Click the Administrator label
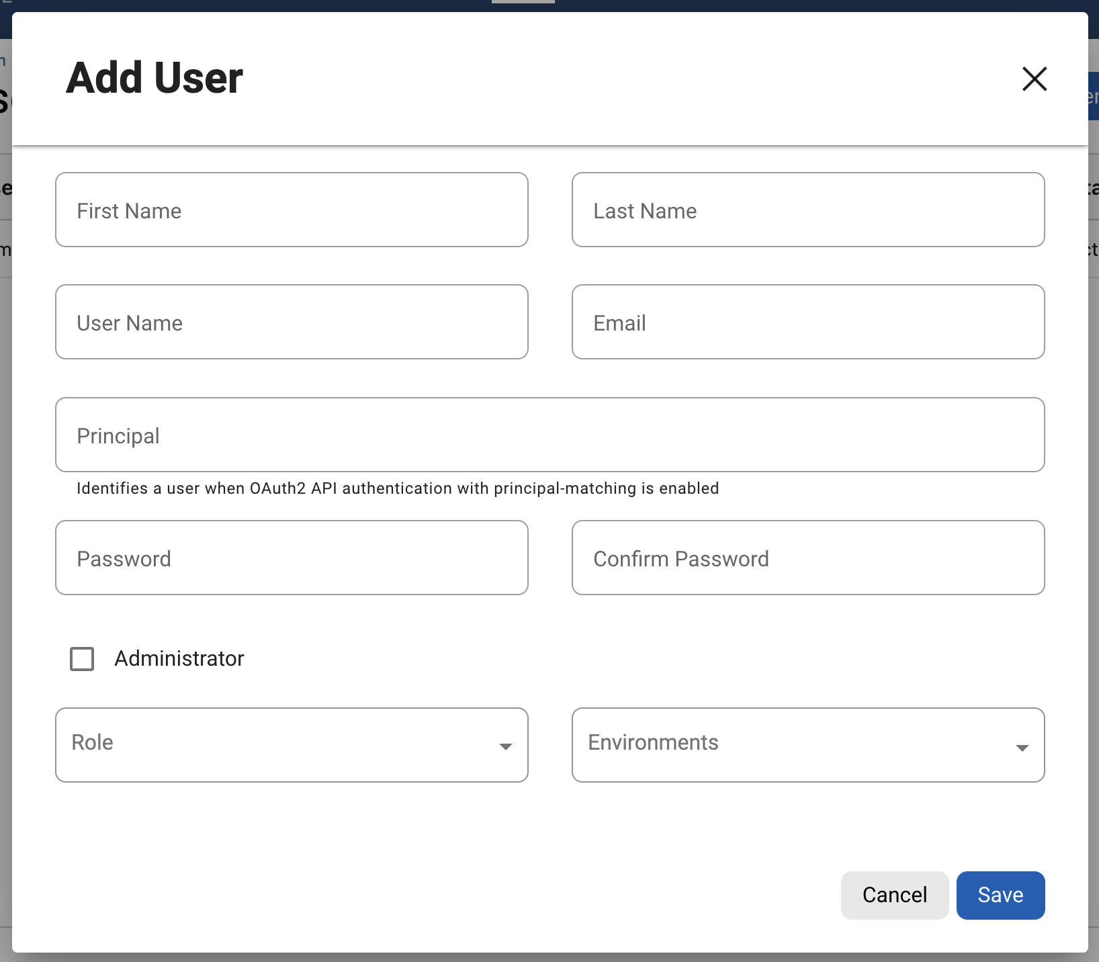 [179, 659]
